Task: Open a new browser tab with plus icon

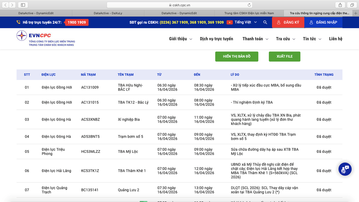Action: (x=355, y=13)
